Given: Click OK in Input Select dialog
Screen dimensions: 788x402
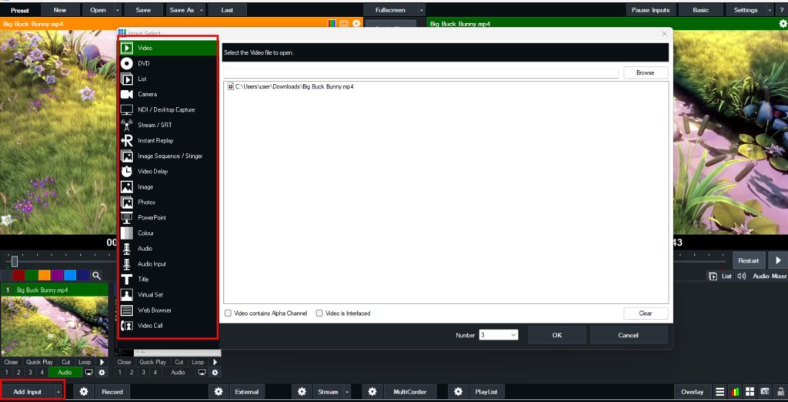Looking at the screenshot, I should [x=557, y=335].
